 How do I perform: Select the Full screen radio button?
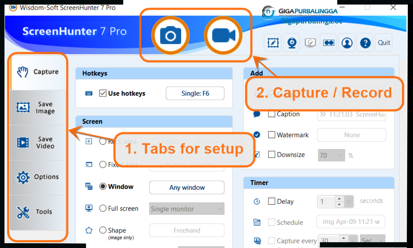point(103,208)
